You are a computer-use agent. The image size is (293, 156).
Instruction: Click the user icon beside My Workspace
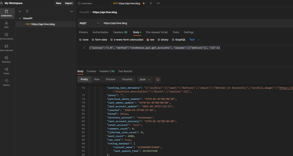click(2, 3)
